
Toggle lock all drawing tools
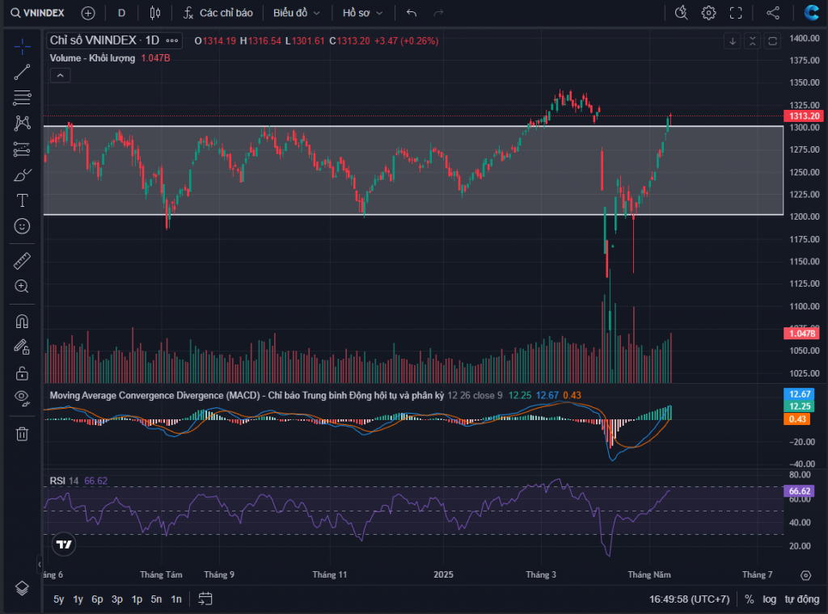pos(22,373)
